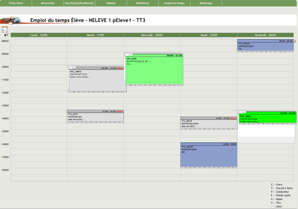Select Thursday 16:00 MATHEMATIQUES course block

(x=208, y=156)
